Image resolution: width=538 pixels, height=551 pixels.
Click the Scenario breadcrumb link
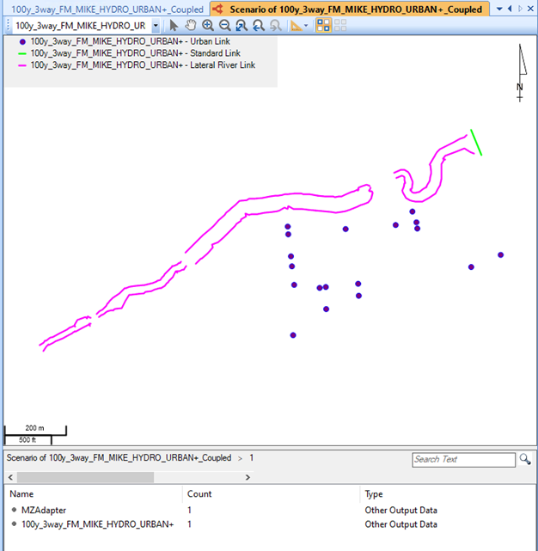click(119, 458)
